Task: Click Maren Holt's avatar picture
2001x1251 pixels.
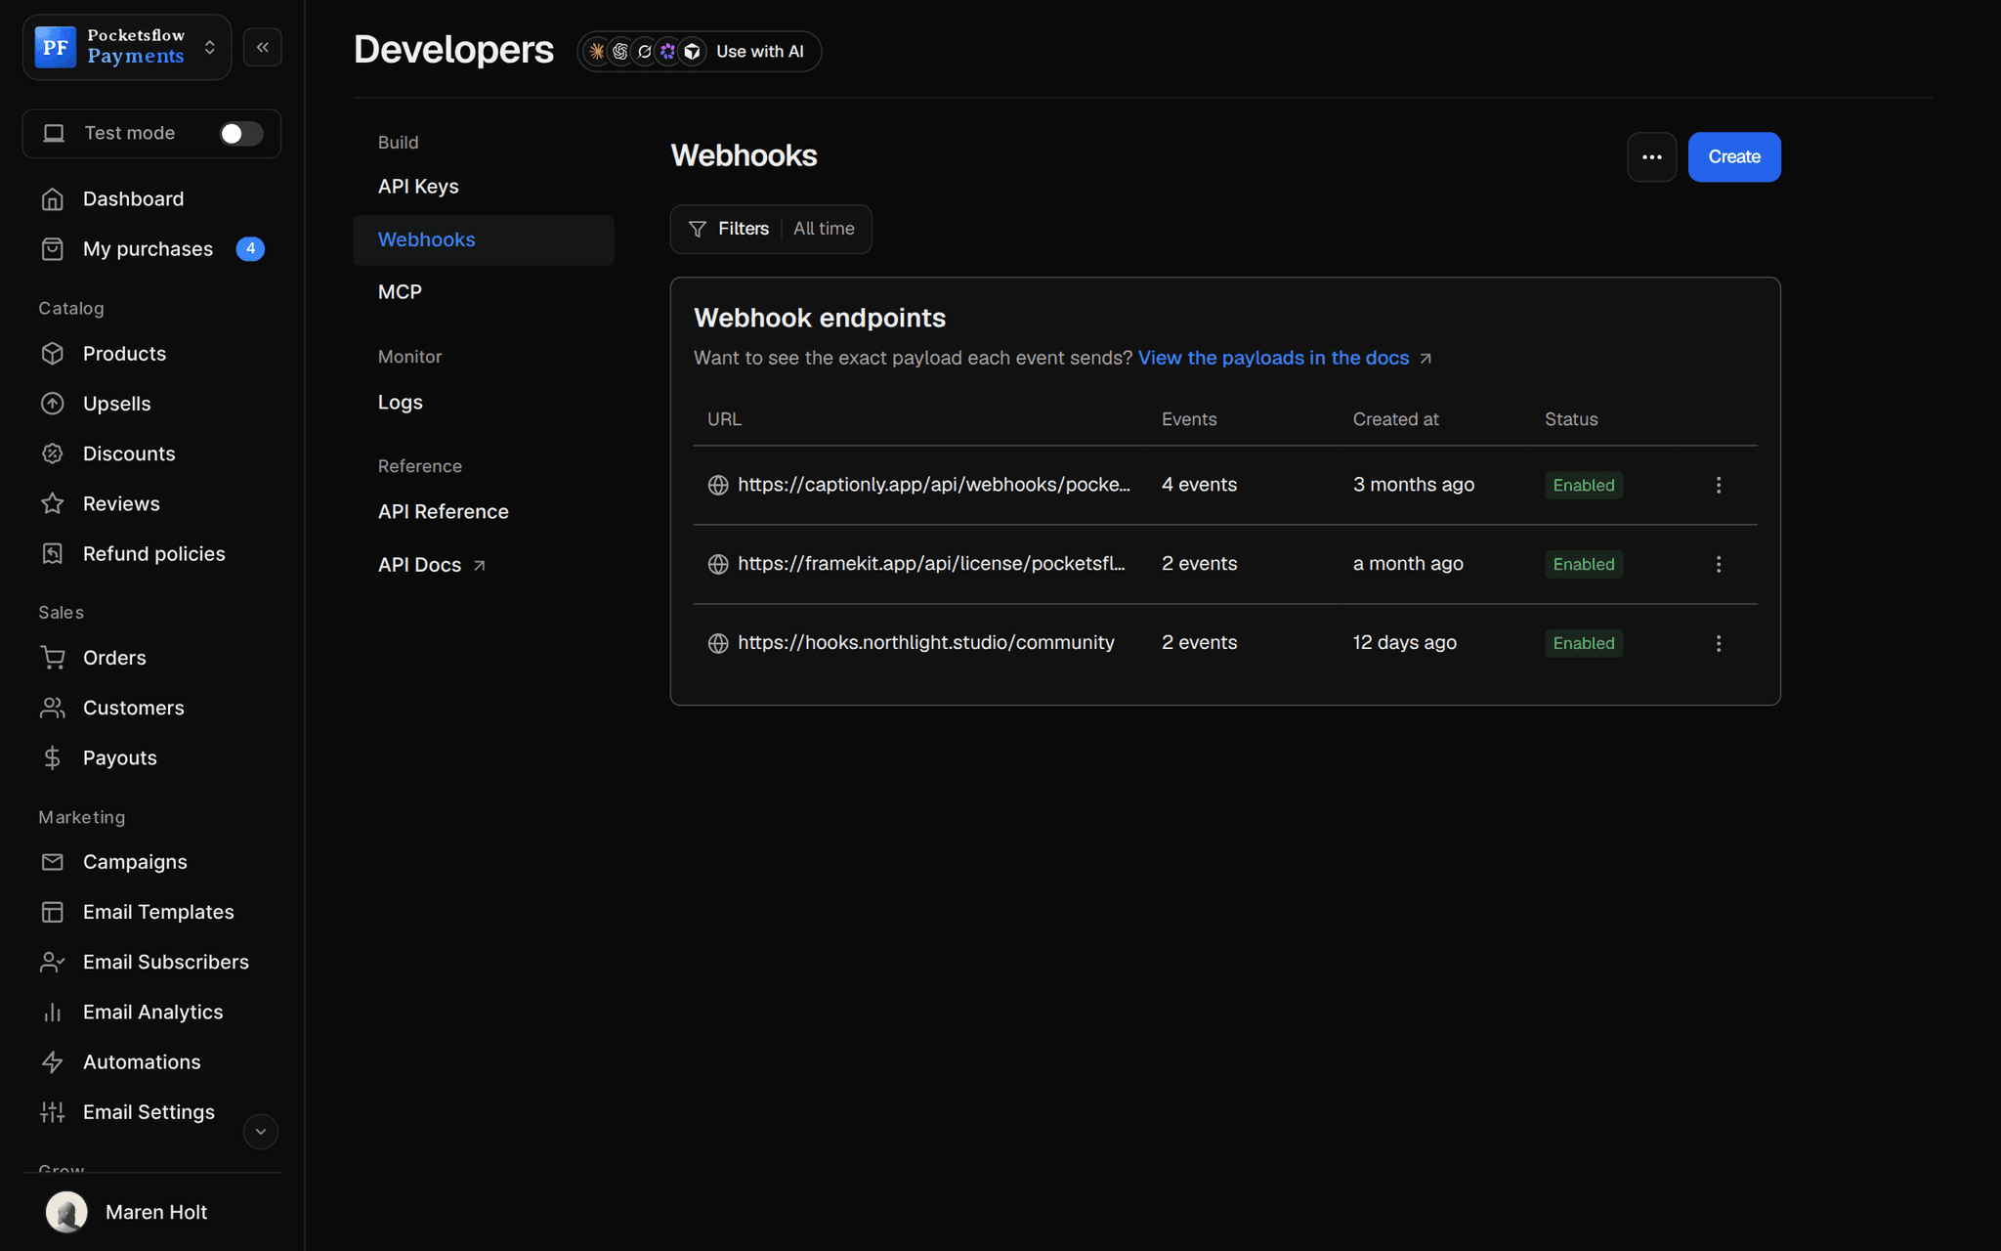Action: tap(66, 1212)
